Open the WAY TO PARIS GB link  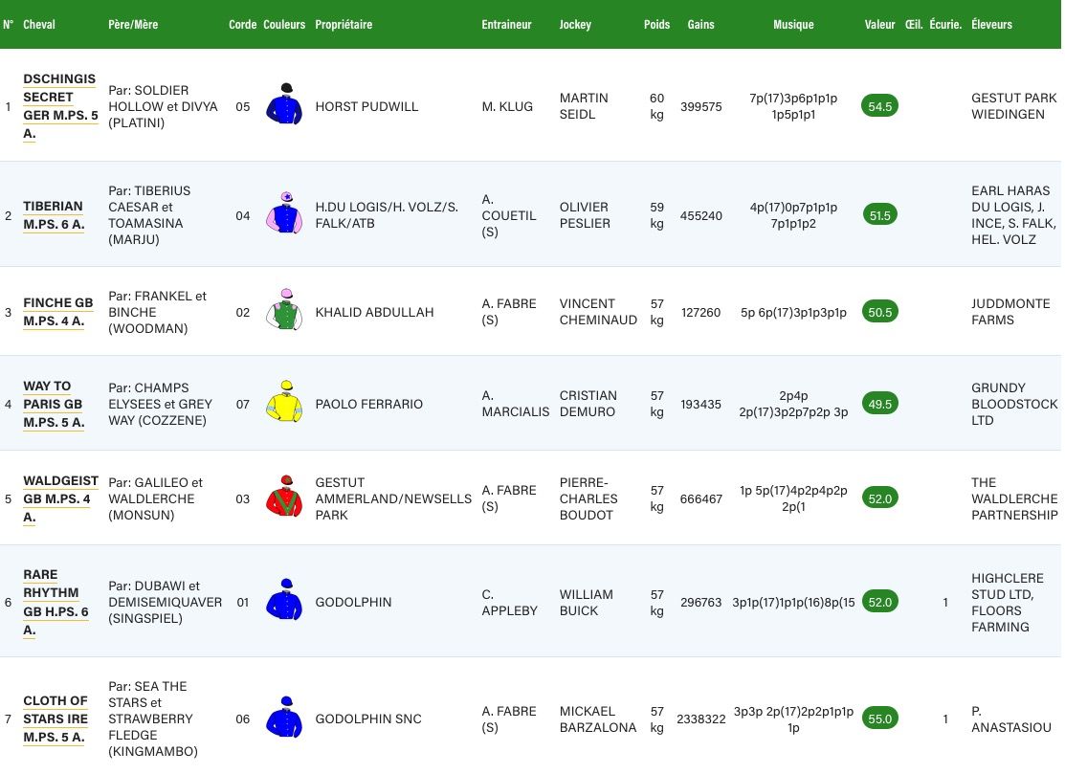tap(54, 404)
